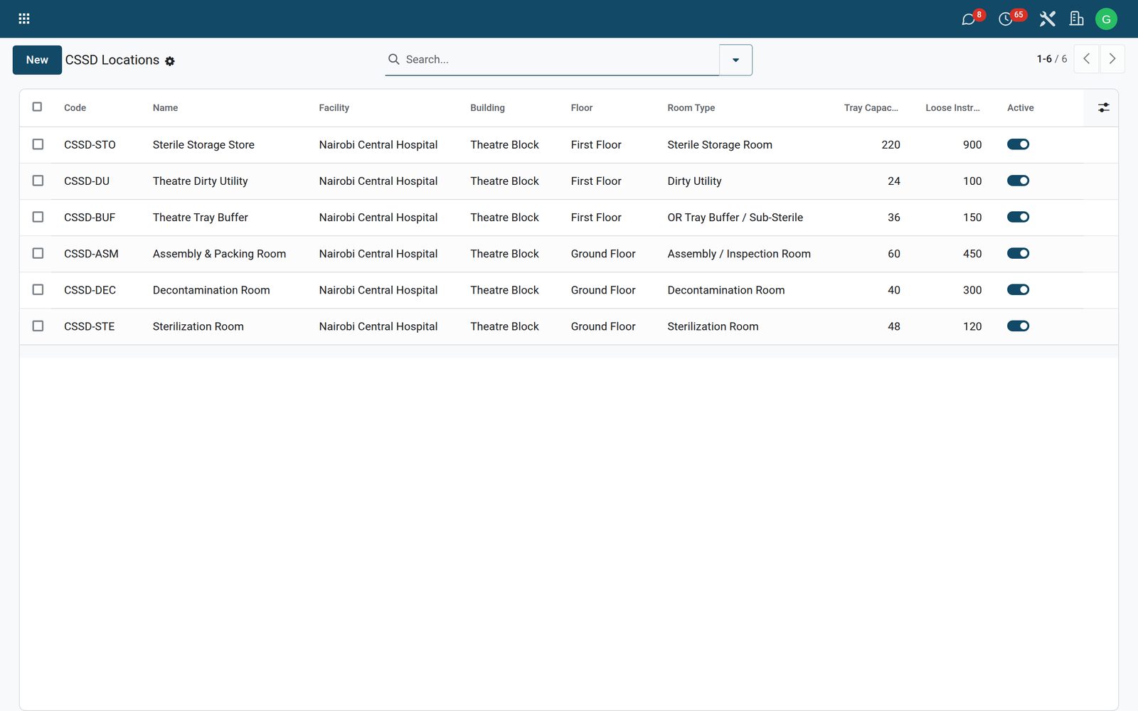Viewport: 1138px width, 711px height.
Task: Check the CSSD-BUF row checkbox
Action: (38, 217)
